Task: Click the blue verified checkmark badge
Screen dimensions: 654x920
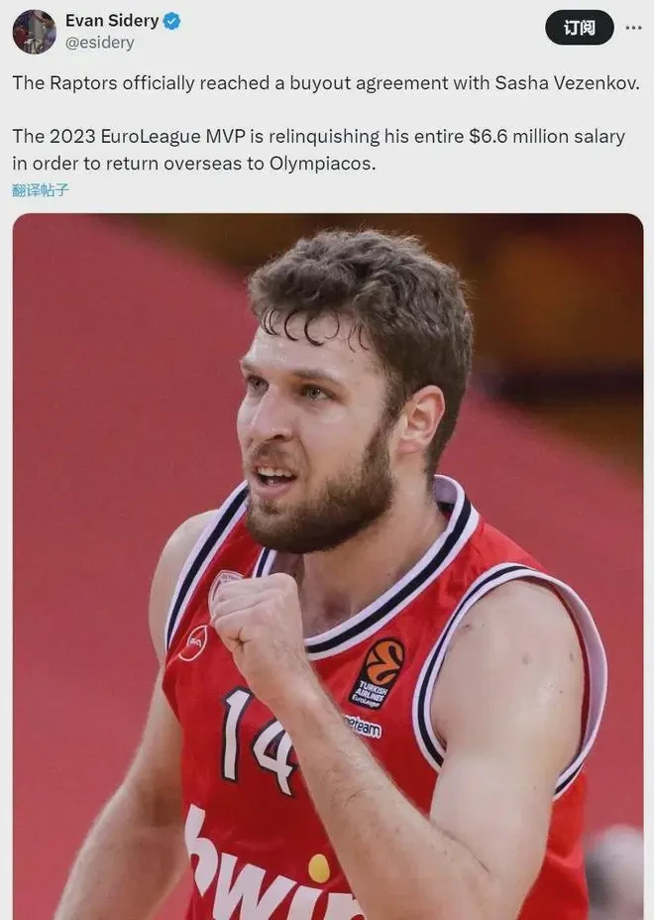Action: point(171,22)
